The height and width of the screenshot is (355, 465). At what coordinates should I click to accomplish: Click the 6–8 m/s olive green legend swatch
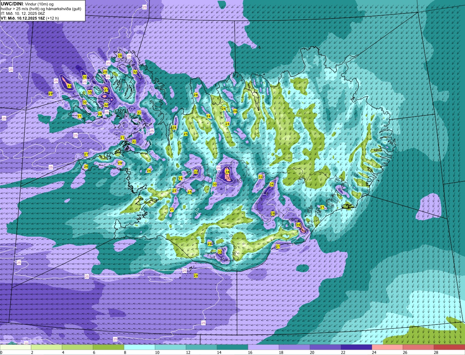click(x=109, y=347)
